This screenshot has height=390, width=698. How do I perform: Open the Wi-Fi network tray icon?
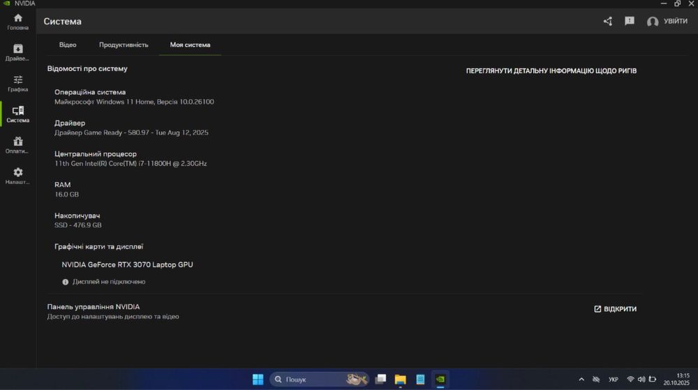tap(630, 380)
